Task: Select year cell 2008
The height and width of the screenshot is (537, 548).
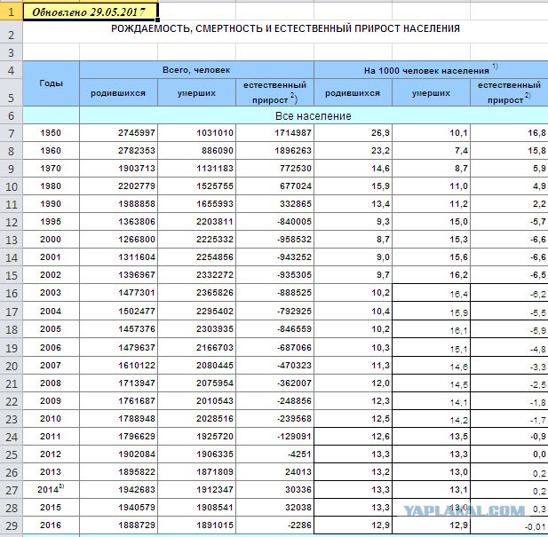Action: coord(51,383)
